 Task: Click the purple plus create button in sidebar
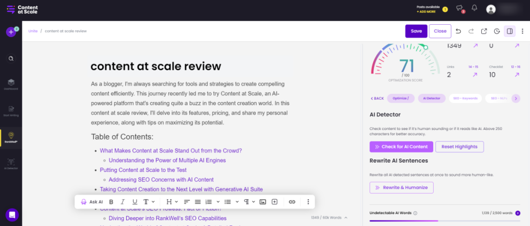[11, 32]
